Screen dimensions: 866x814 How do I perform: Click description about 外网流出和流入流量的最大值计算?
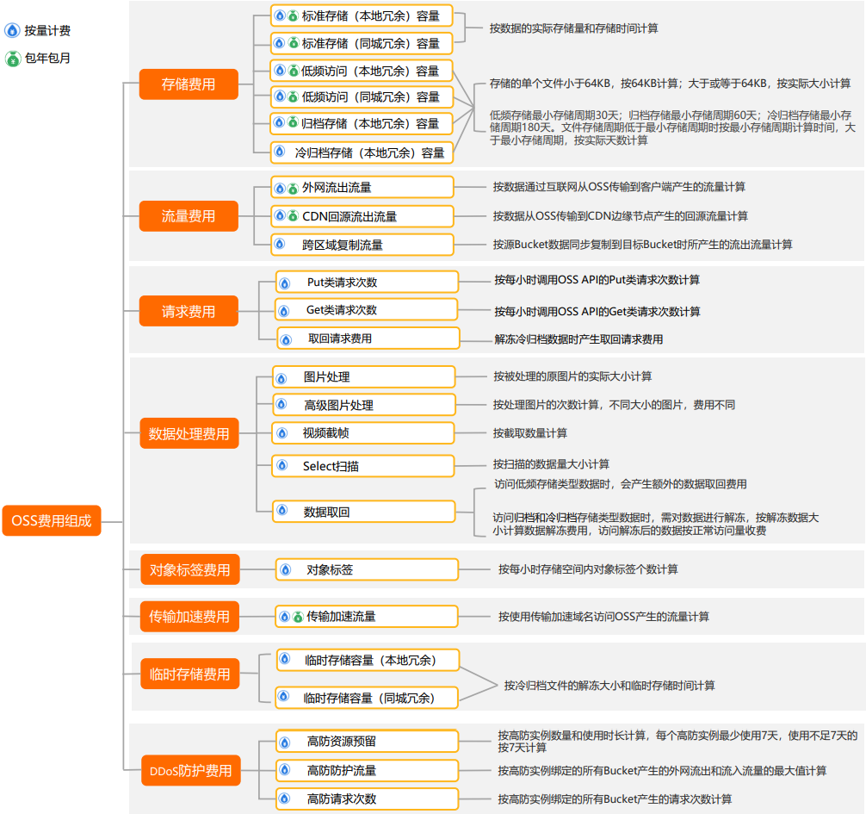[662, 771]
